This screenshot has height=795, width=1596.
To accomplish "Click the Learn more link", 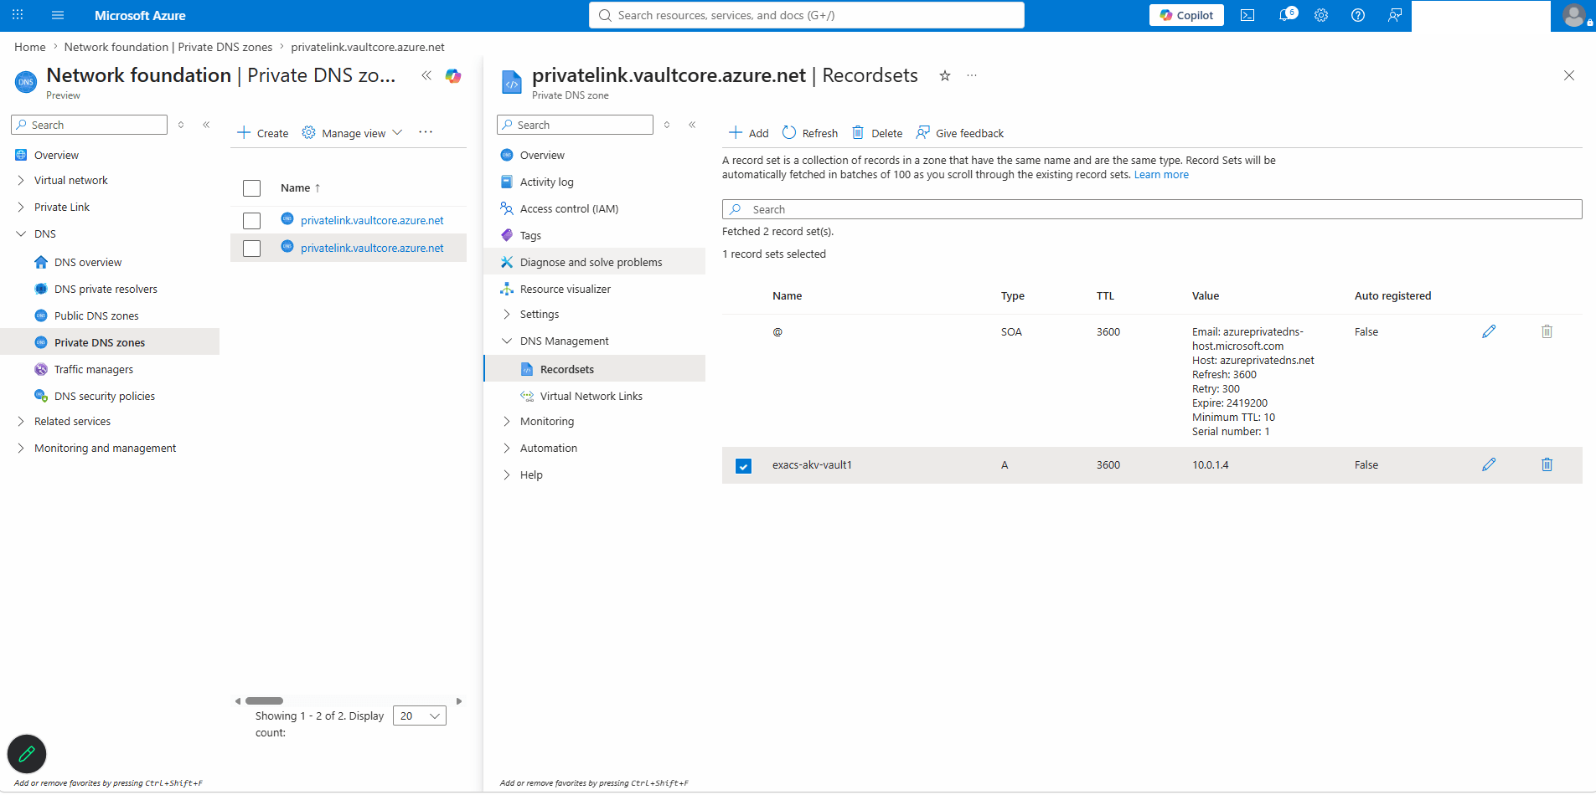I will coord(1161,175).
